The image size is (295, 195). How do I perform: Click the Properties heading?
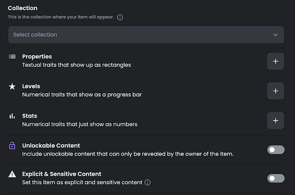37,56
